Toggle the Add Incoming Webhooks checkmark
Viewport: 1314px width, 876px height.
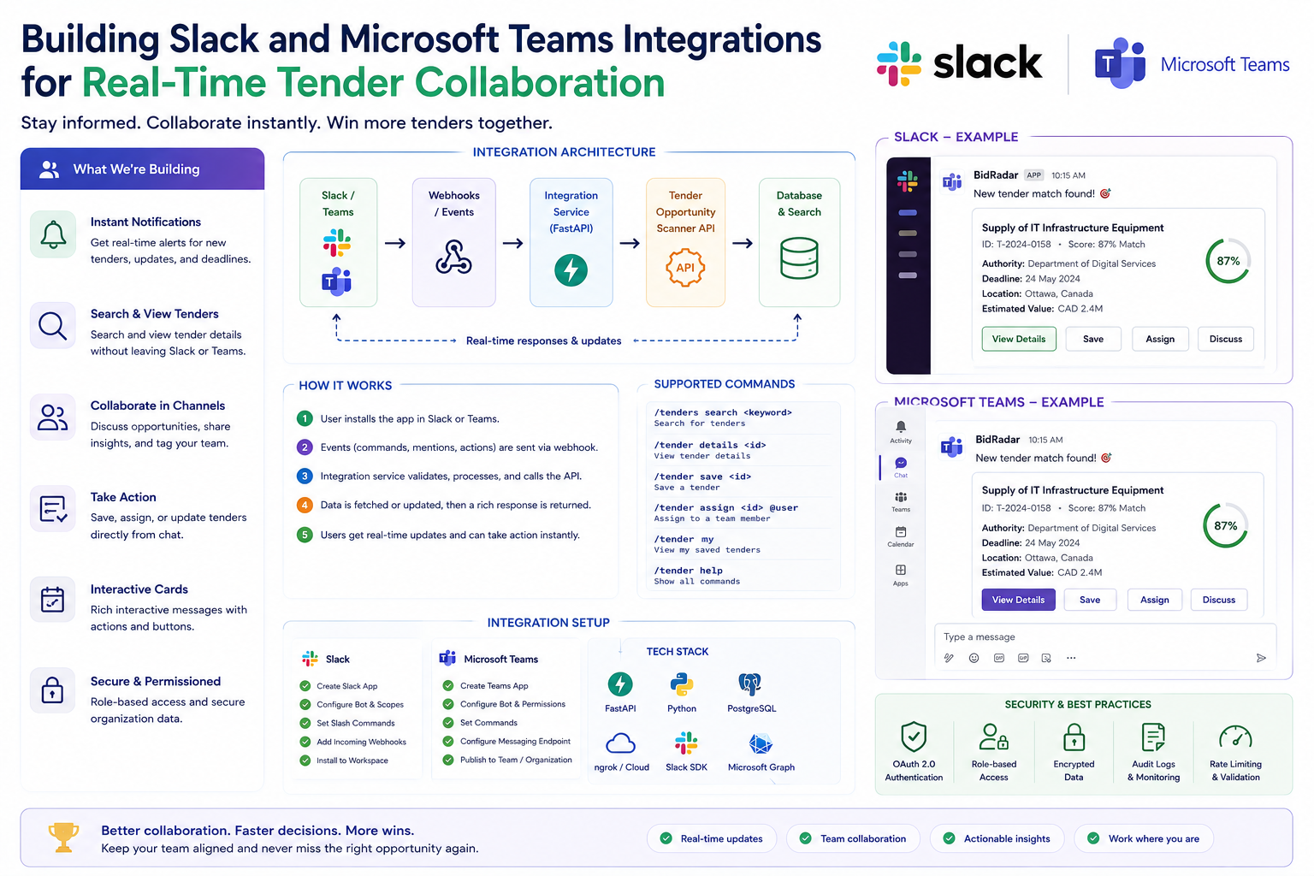click(x=305, y=742)
